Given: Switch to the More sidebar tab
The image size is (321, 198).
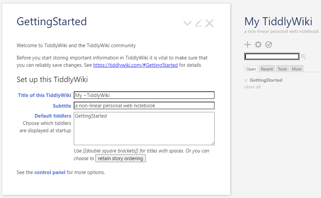Looking at the screenshot, I should point(297,69).
